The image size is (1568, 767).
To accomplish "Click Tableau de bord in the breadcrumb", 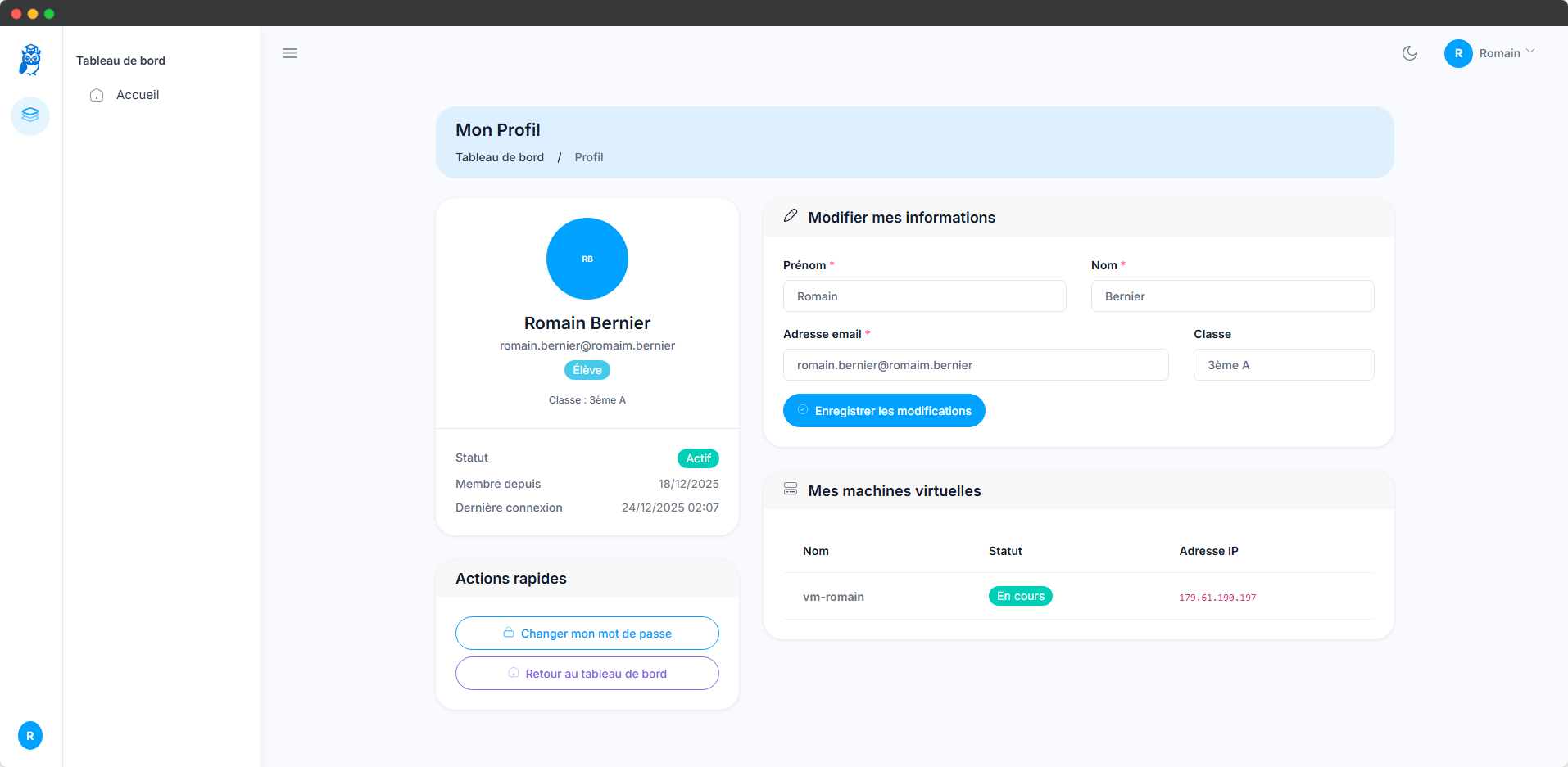I will click(x=500, y=157).
